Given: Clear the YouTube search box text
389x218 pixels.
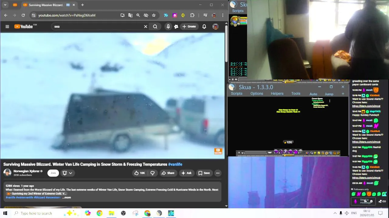Looking at the screenshot, I should 146,27.
